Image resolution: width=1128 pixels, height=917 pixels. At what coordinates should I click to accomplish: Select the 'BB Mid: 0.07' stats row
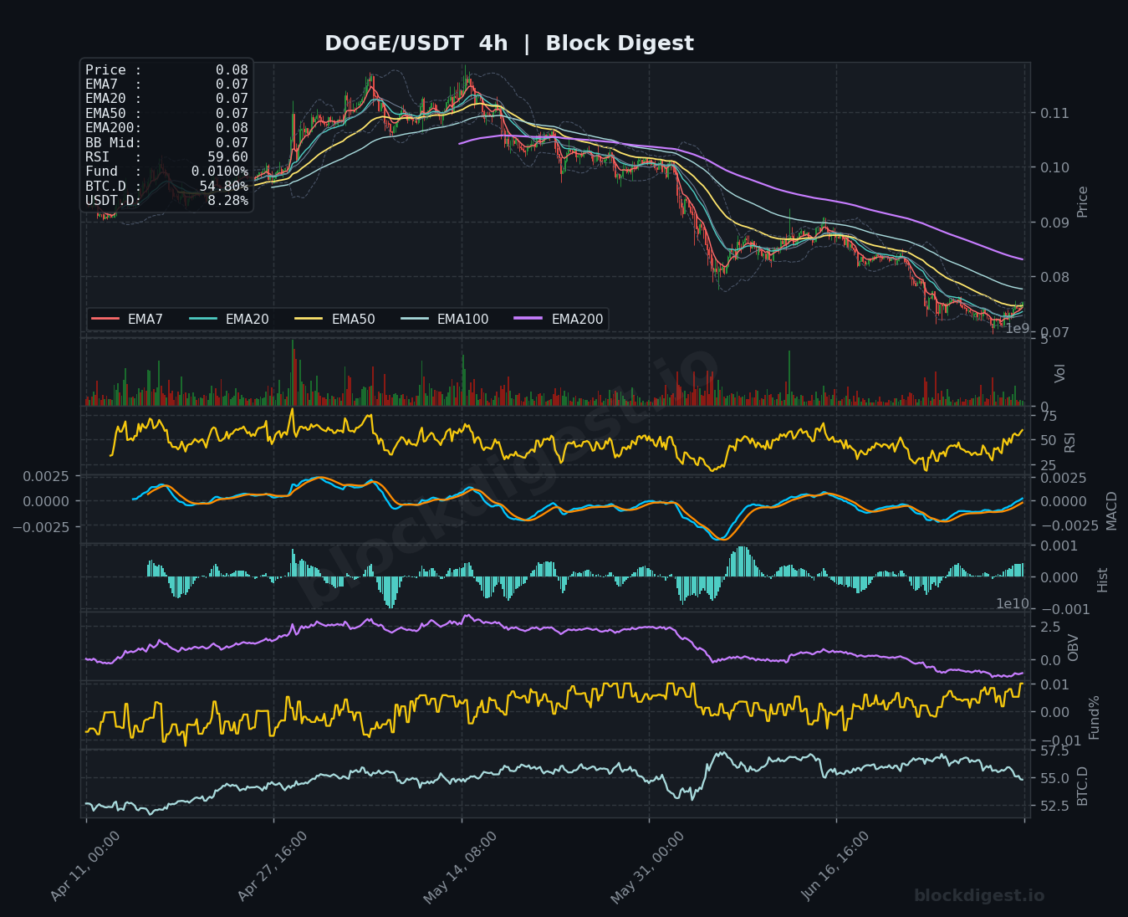166,142
